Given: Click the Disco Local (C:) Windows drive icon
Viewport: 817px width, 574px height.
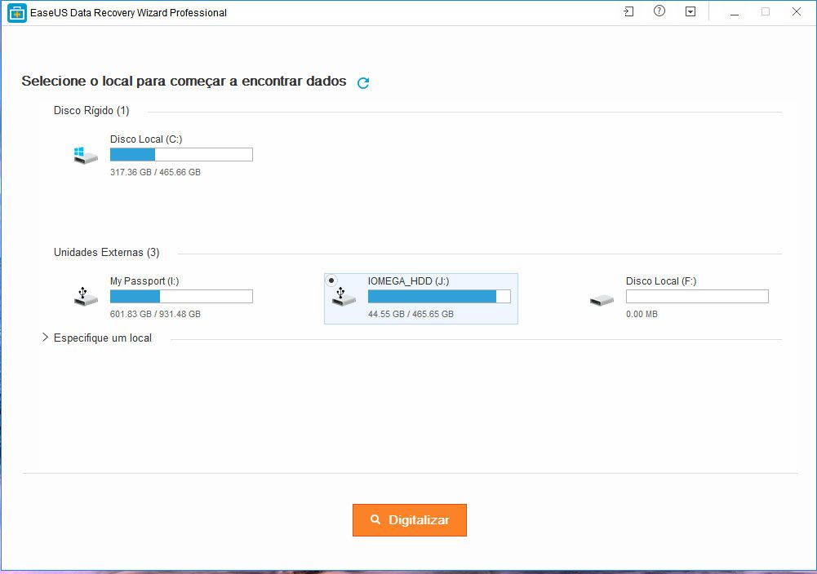Looking at the screenshot, I should point(86,155).
